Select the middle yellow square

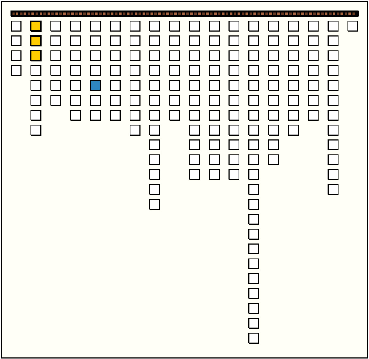pos(36,41)
